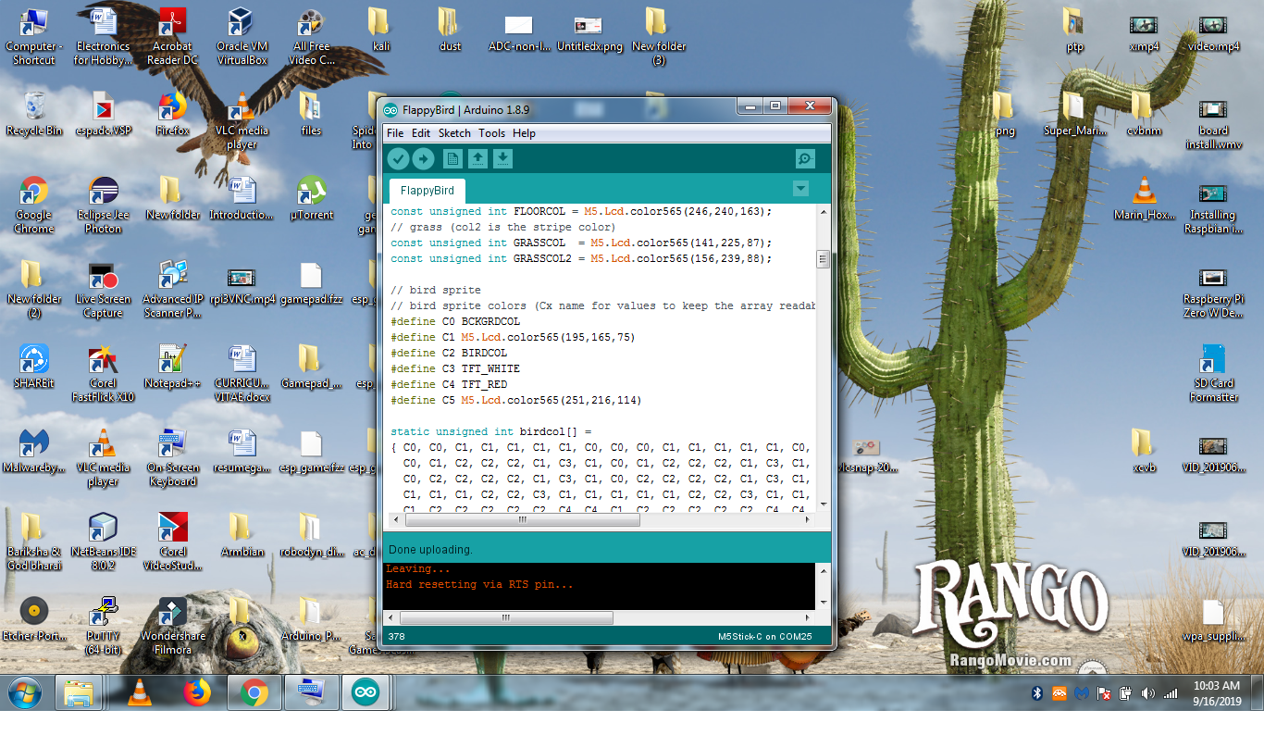Open Chrome from the taskbar

click(254, 692)
